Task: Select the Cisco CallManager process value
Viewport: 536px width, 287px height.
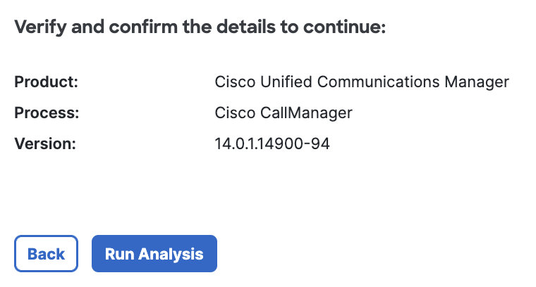Action: [x=283, y=113]
